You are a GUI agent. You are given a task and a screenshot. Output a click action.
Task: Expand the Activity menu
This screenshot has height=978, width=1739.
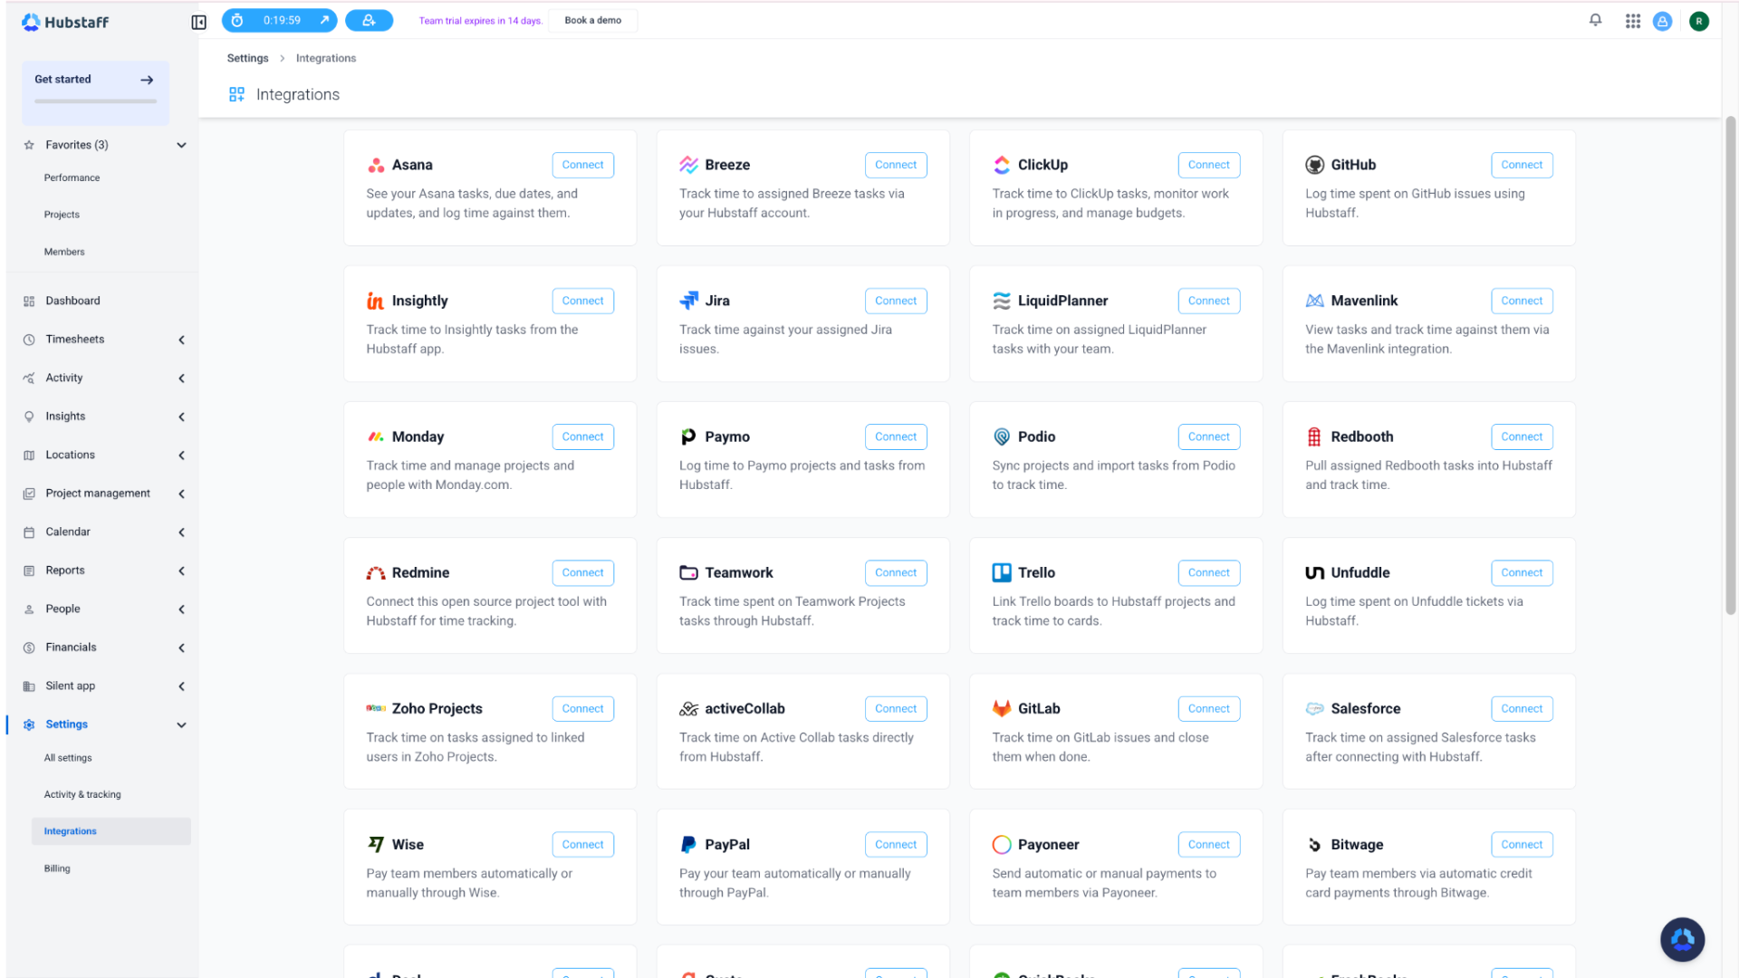tap(182, 379)
